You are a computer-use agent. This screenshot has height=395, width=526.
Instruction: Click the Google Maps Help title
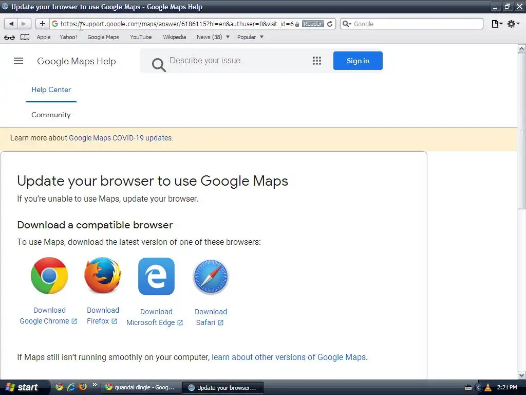point(77,61)
